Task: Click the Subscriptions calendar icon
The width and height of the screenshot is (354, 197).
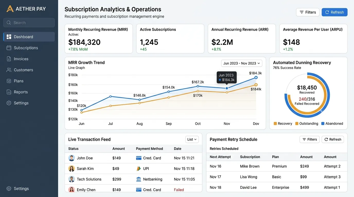Action: (x=9, y=48)
